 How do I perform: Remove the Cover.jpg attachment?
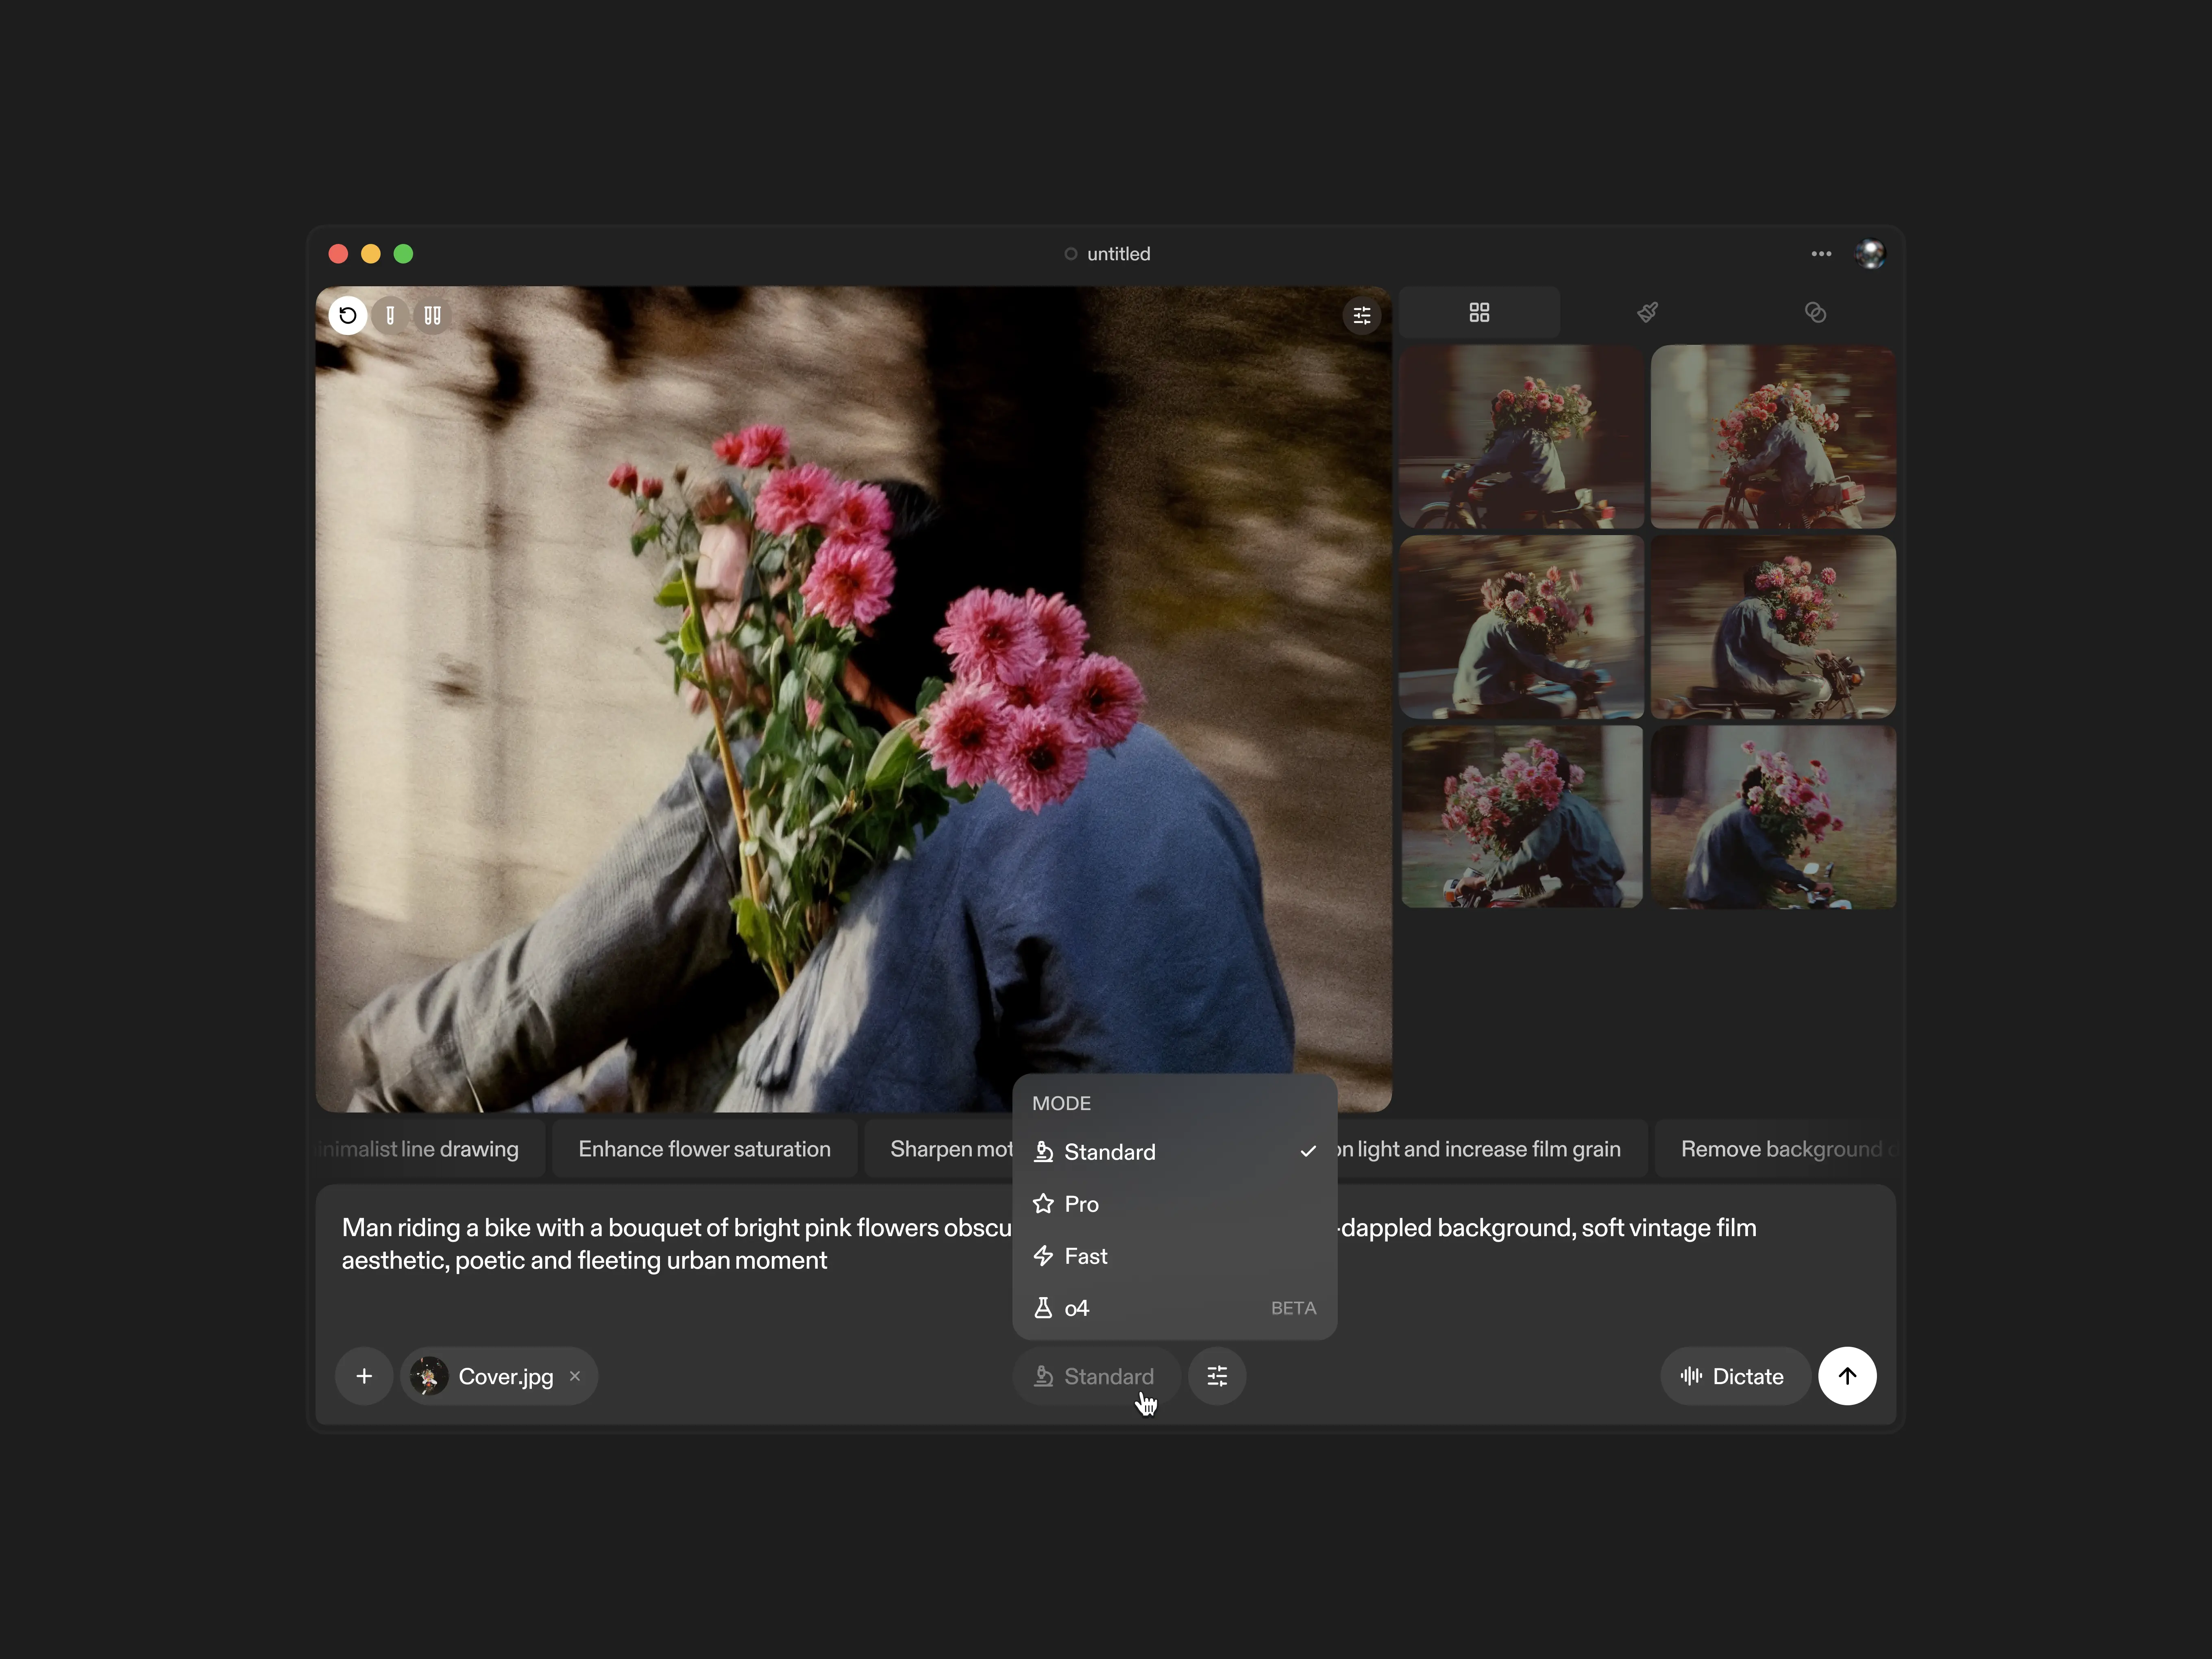[x=575, y=1376]
